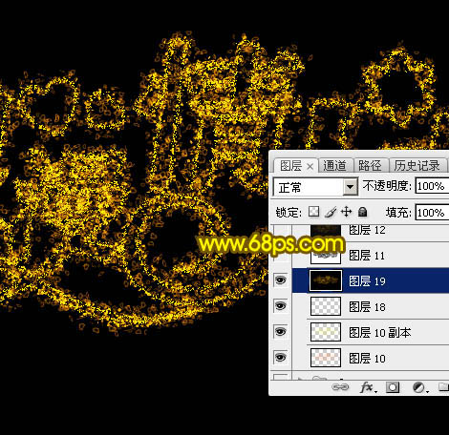Click the layer name 图层 19
449x435 pixels.
pos(367,281)
